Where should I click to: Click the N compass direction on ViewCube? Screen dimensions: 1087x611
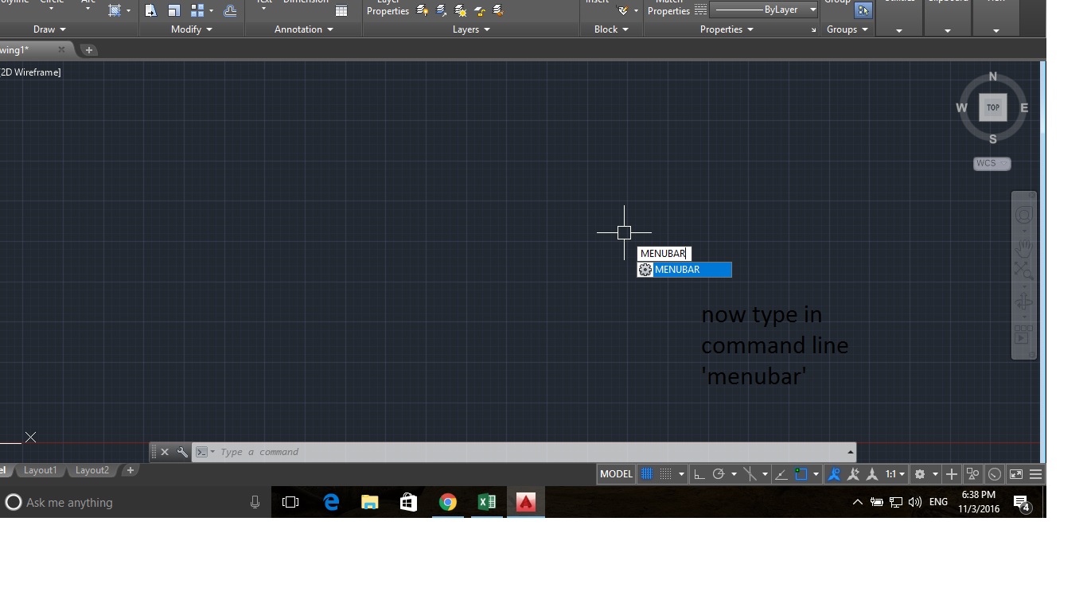point(992,76)
